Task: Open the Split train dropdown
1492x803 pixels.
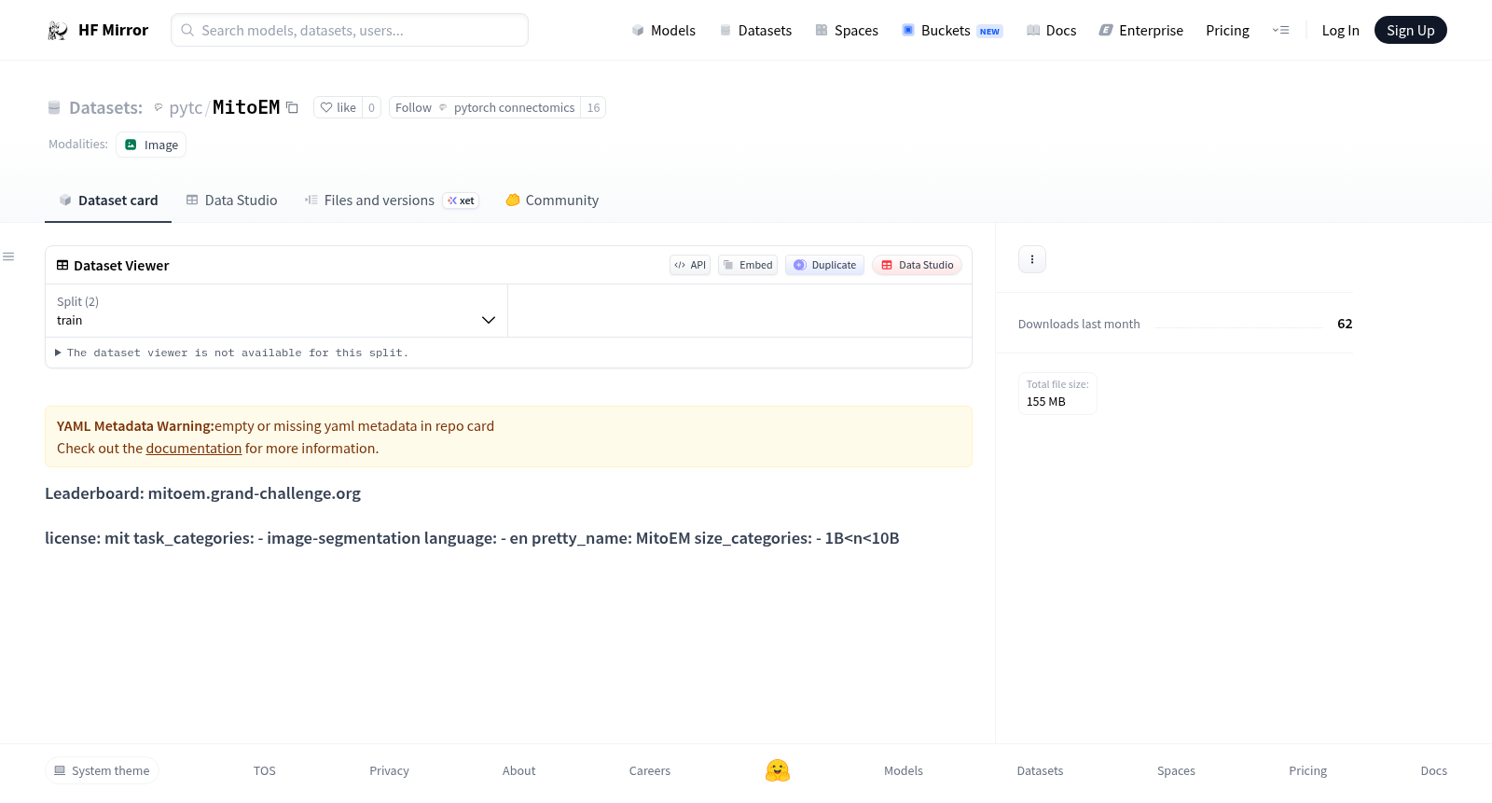Action: [276, 311]
